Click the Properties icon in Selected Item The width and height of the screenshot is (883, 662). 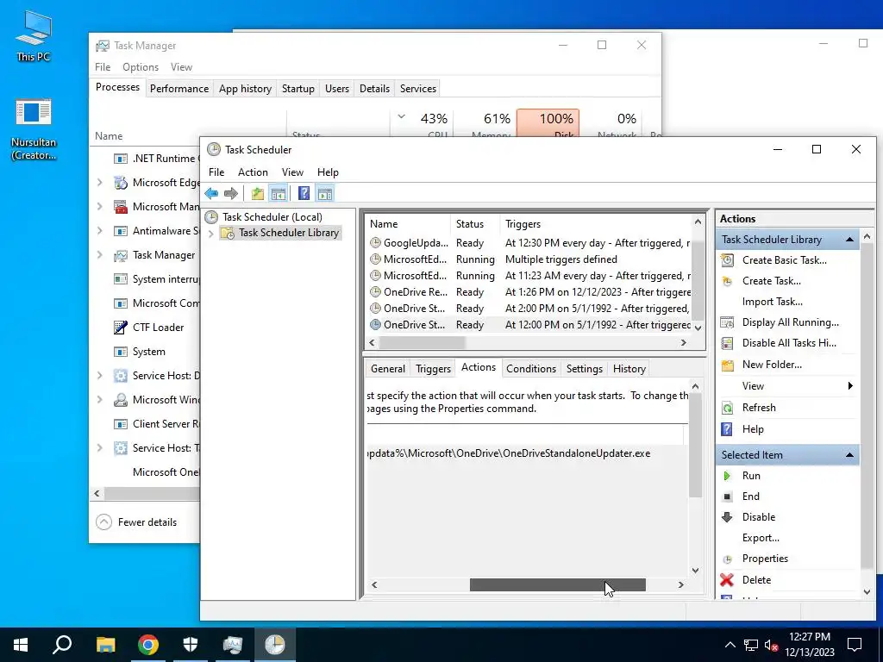coord(728,559)
